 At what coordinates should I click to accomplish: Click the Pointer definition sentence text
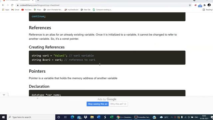click(x=73, y=78)
